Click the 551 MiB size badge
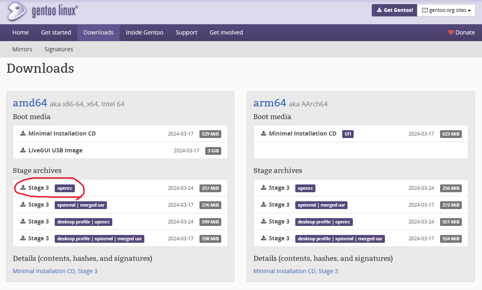 [451, 222]
